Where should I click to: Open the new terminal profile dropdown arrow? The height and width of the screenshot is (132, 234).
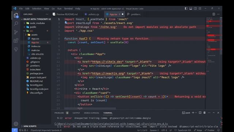pyautogui.click(x=196, y=113)
